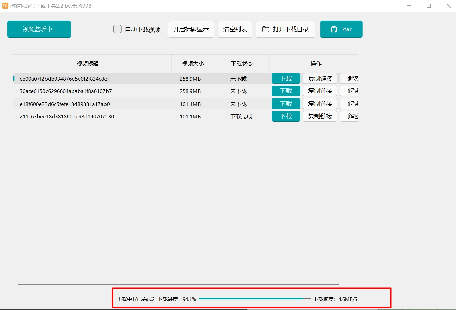The height and width of the screenshot is (310, 456).
Task: Click the 下载速度: 4.6MB/S label
Action: 335,299
